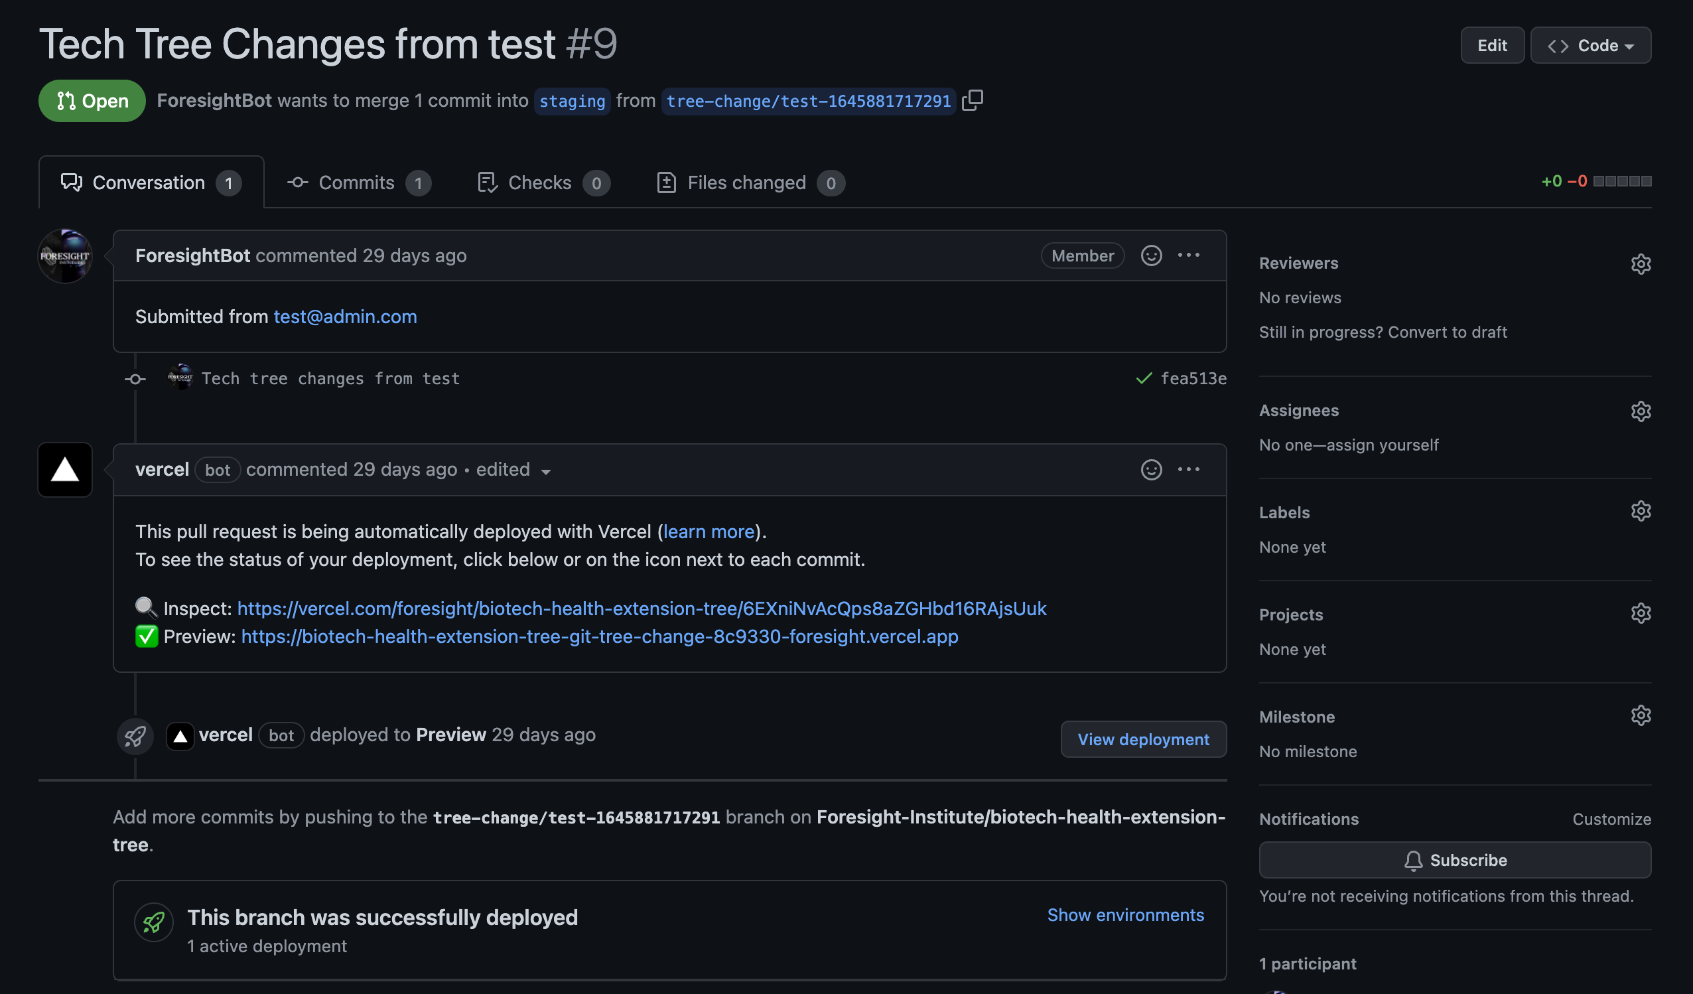Add emoji reaction to vercel bot's comment
Viewport: 1693px width, 994px height.
click(1151, 469)
